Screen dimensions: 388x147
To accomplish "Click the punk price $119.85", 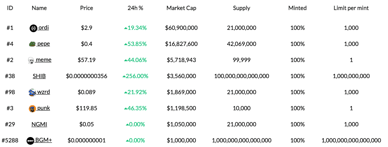I will [x=86, y=108].
